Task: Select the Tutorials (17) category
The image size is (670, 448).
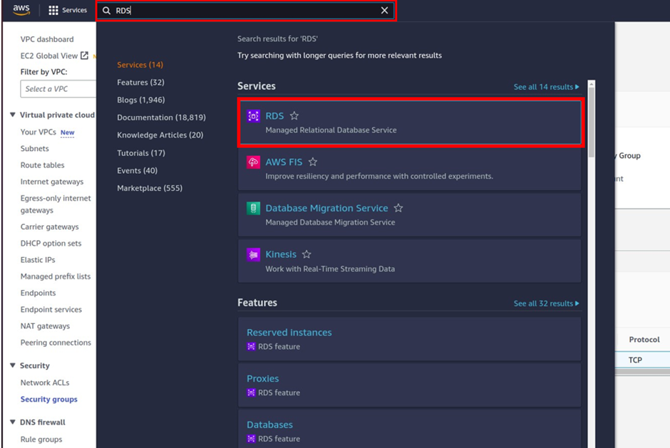Action: pyautogui.click(x=141, y=153)
